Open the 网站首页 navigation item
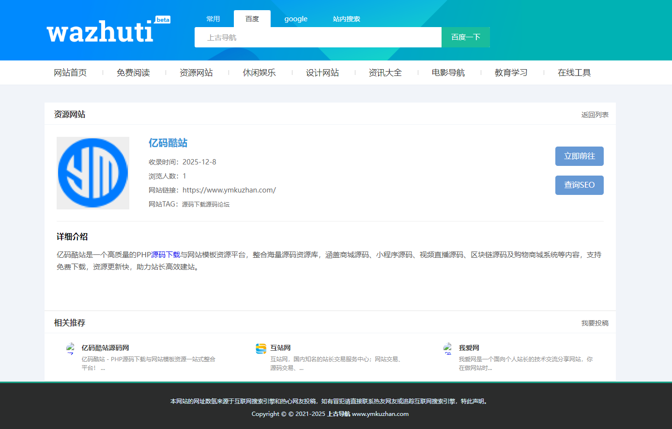672x429 pixels. click(x=71, y=73)
